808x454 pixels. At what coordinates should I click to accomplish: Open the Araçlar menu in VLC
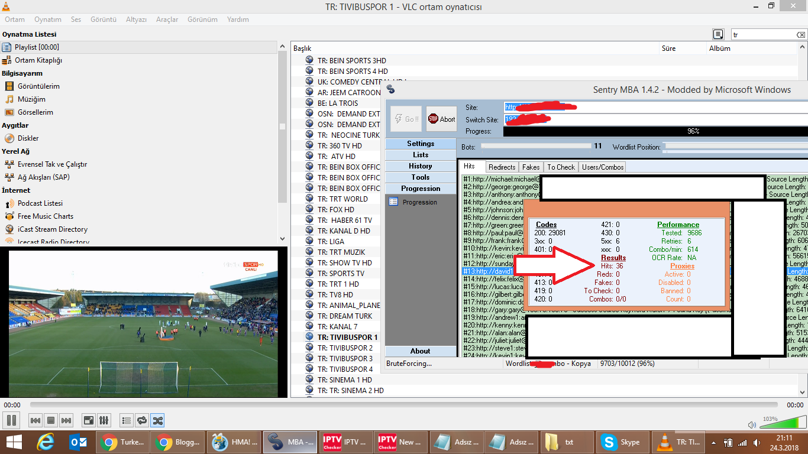[x=167, y=20]
